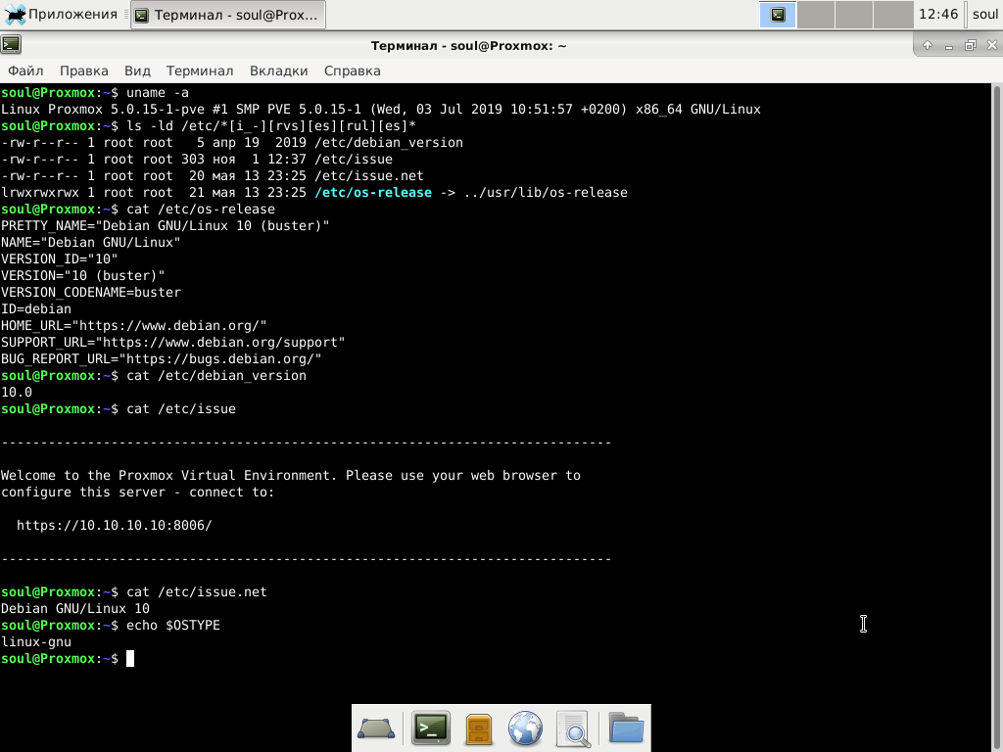The height and width of the screenshot is (752, 1003).
Task: Click the VERSION_CODENAME=buster line
Action: pyautogui.click(x=91, y=292)
